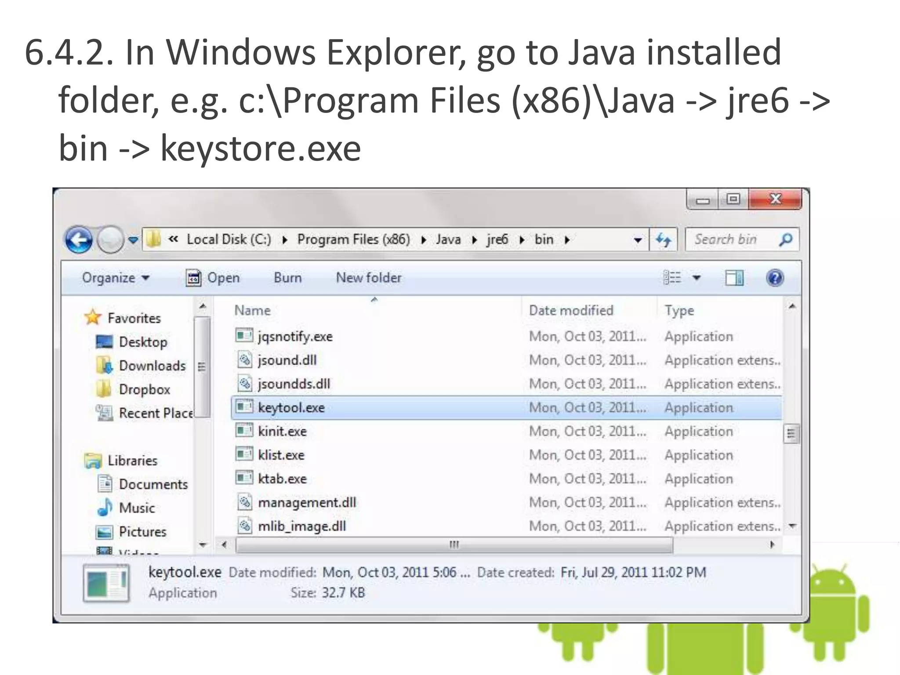Click the Pictures library icon
The height and width of the screenshot is (675, 900).
pos(105,532)
